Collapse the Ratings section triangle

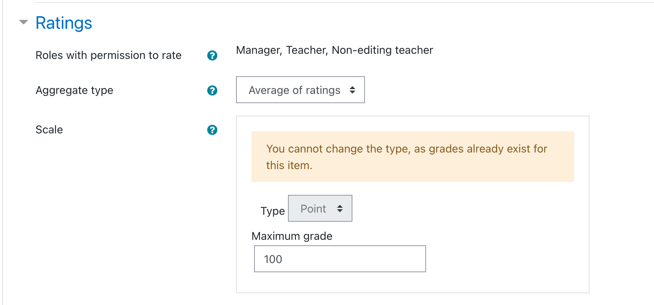pyautogui.click(x=24, y=22)
